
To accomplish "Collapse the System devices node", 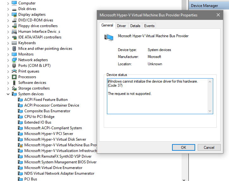I will click(8, 94).
